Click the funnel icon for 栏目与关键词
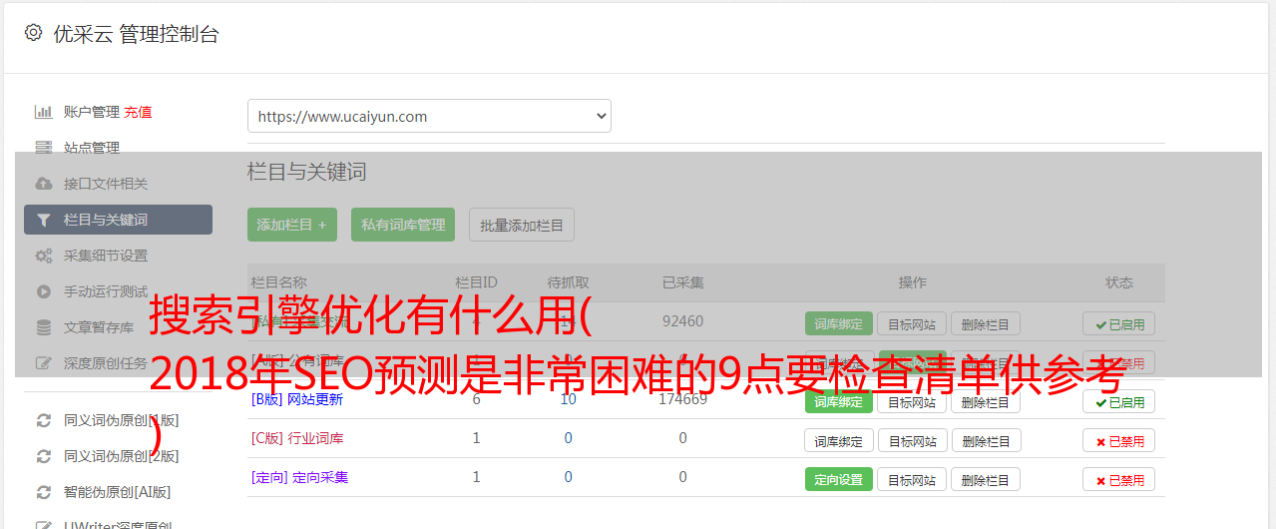The image size is (1276, 529). [43, 220]
